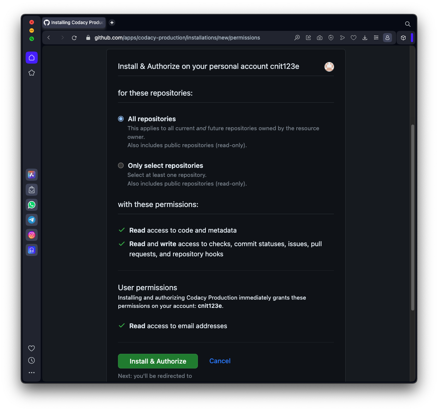Open the profile account menu
This screenshot has width=438, height=411.
(387, 38)
